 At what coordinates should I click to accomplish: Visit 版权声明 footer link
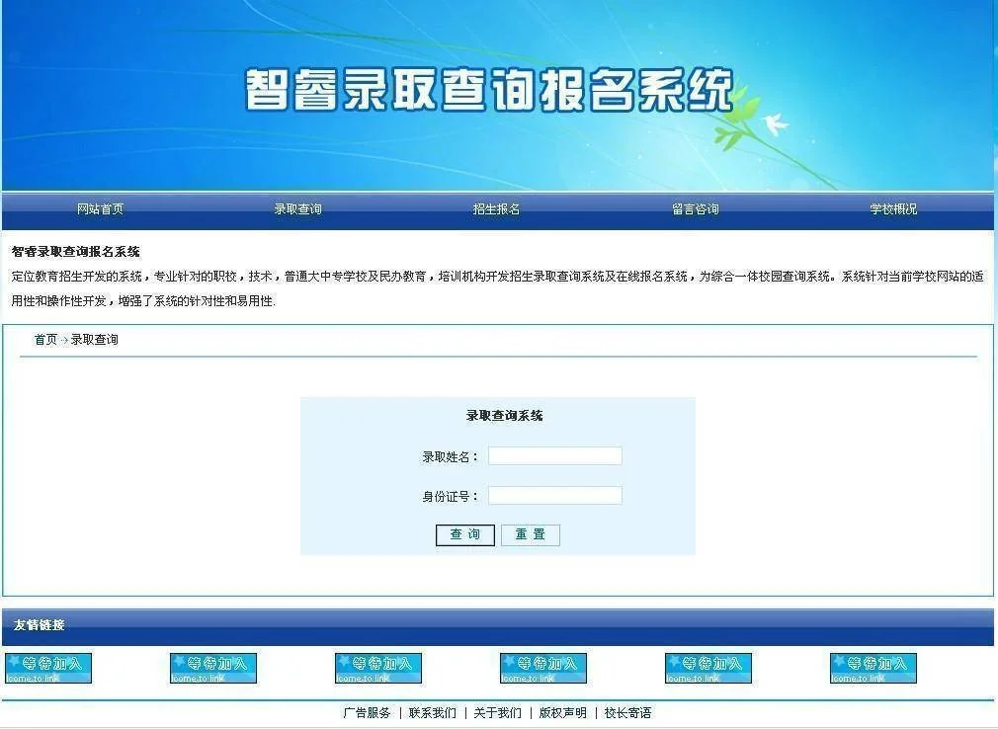(x=562, y=713)
